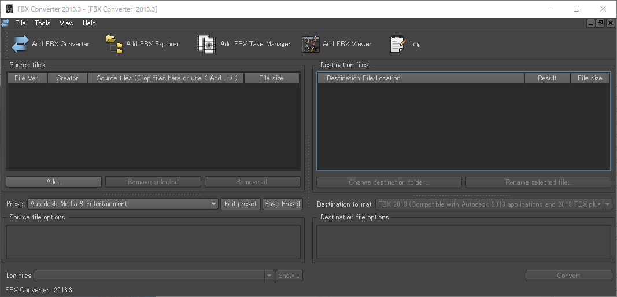Sort by Creator column header
This screenshot has width=617, height=297.
point(67,78)
